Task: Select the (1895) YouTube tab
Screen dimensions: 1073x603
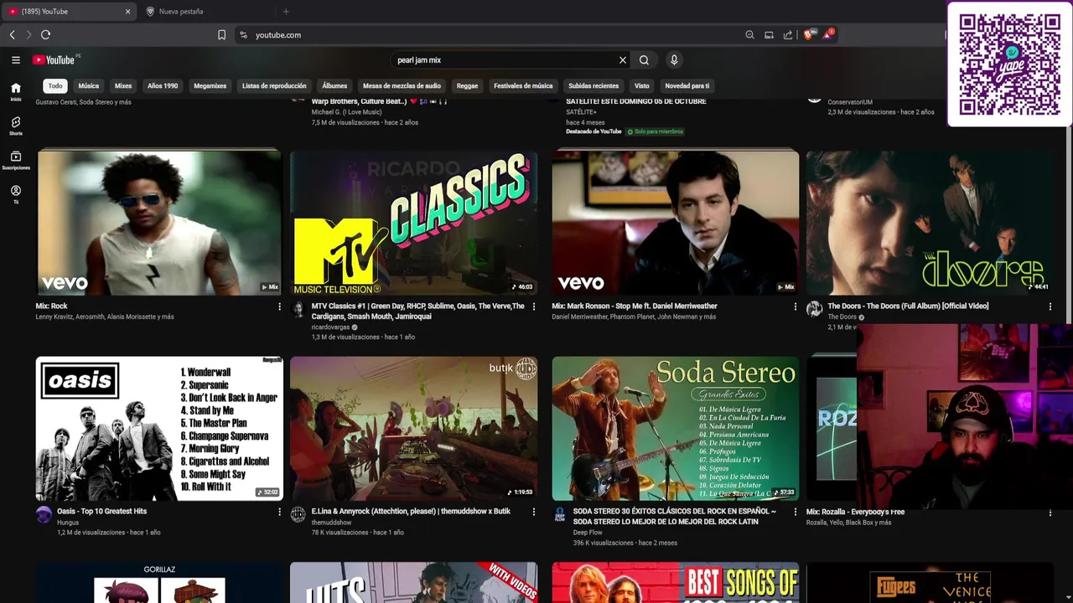Action: (69, 12)
